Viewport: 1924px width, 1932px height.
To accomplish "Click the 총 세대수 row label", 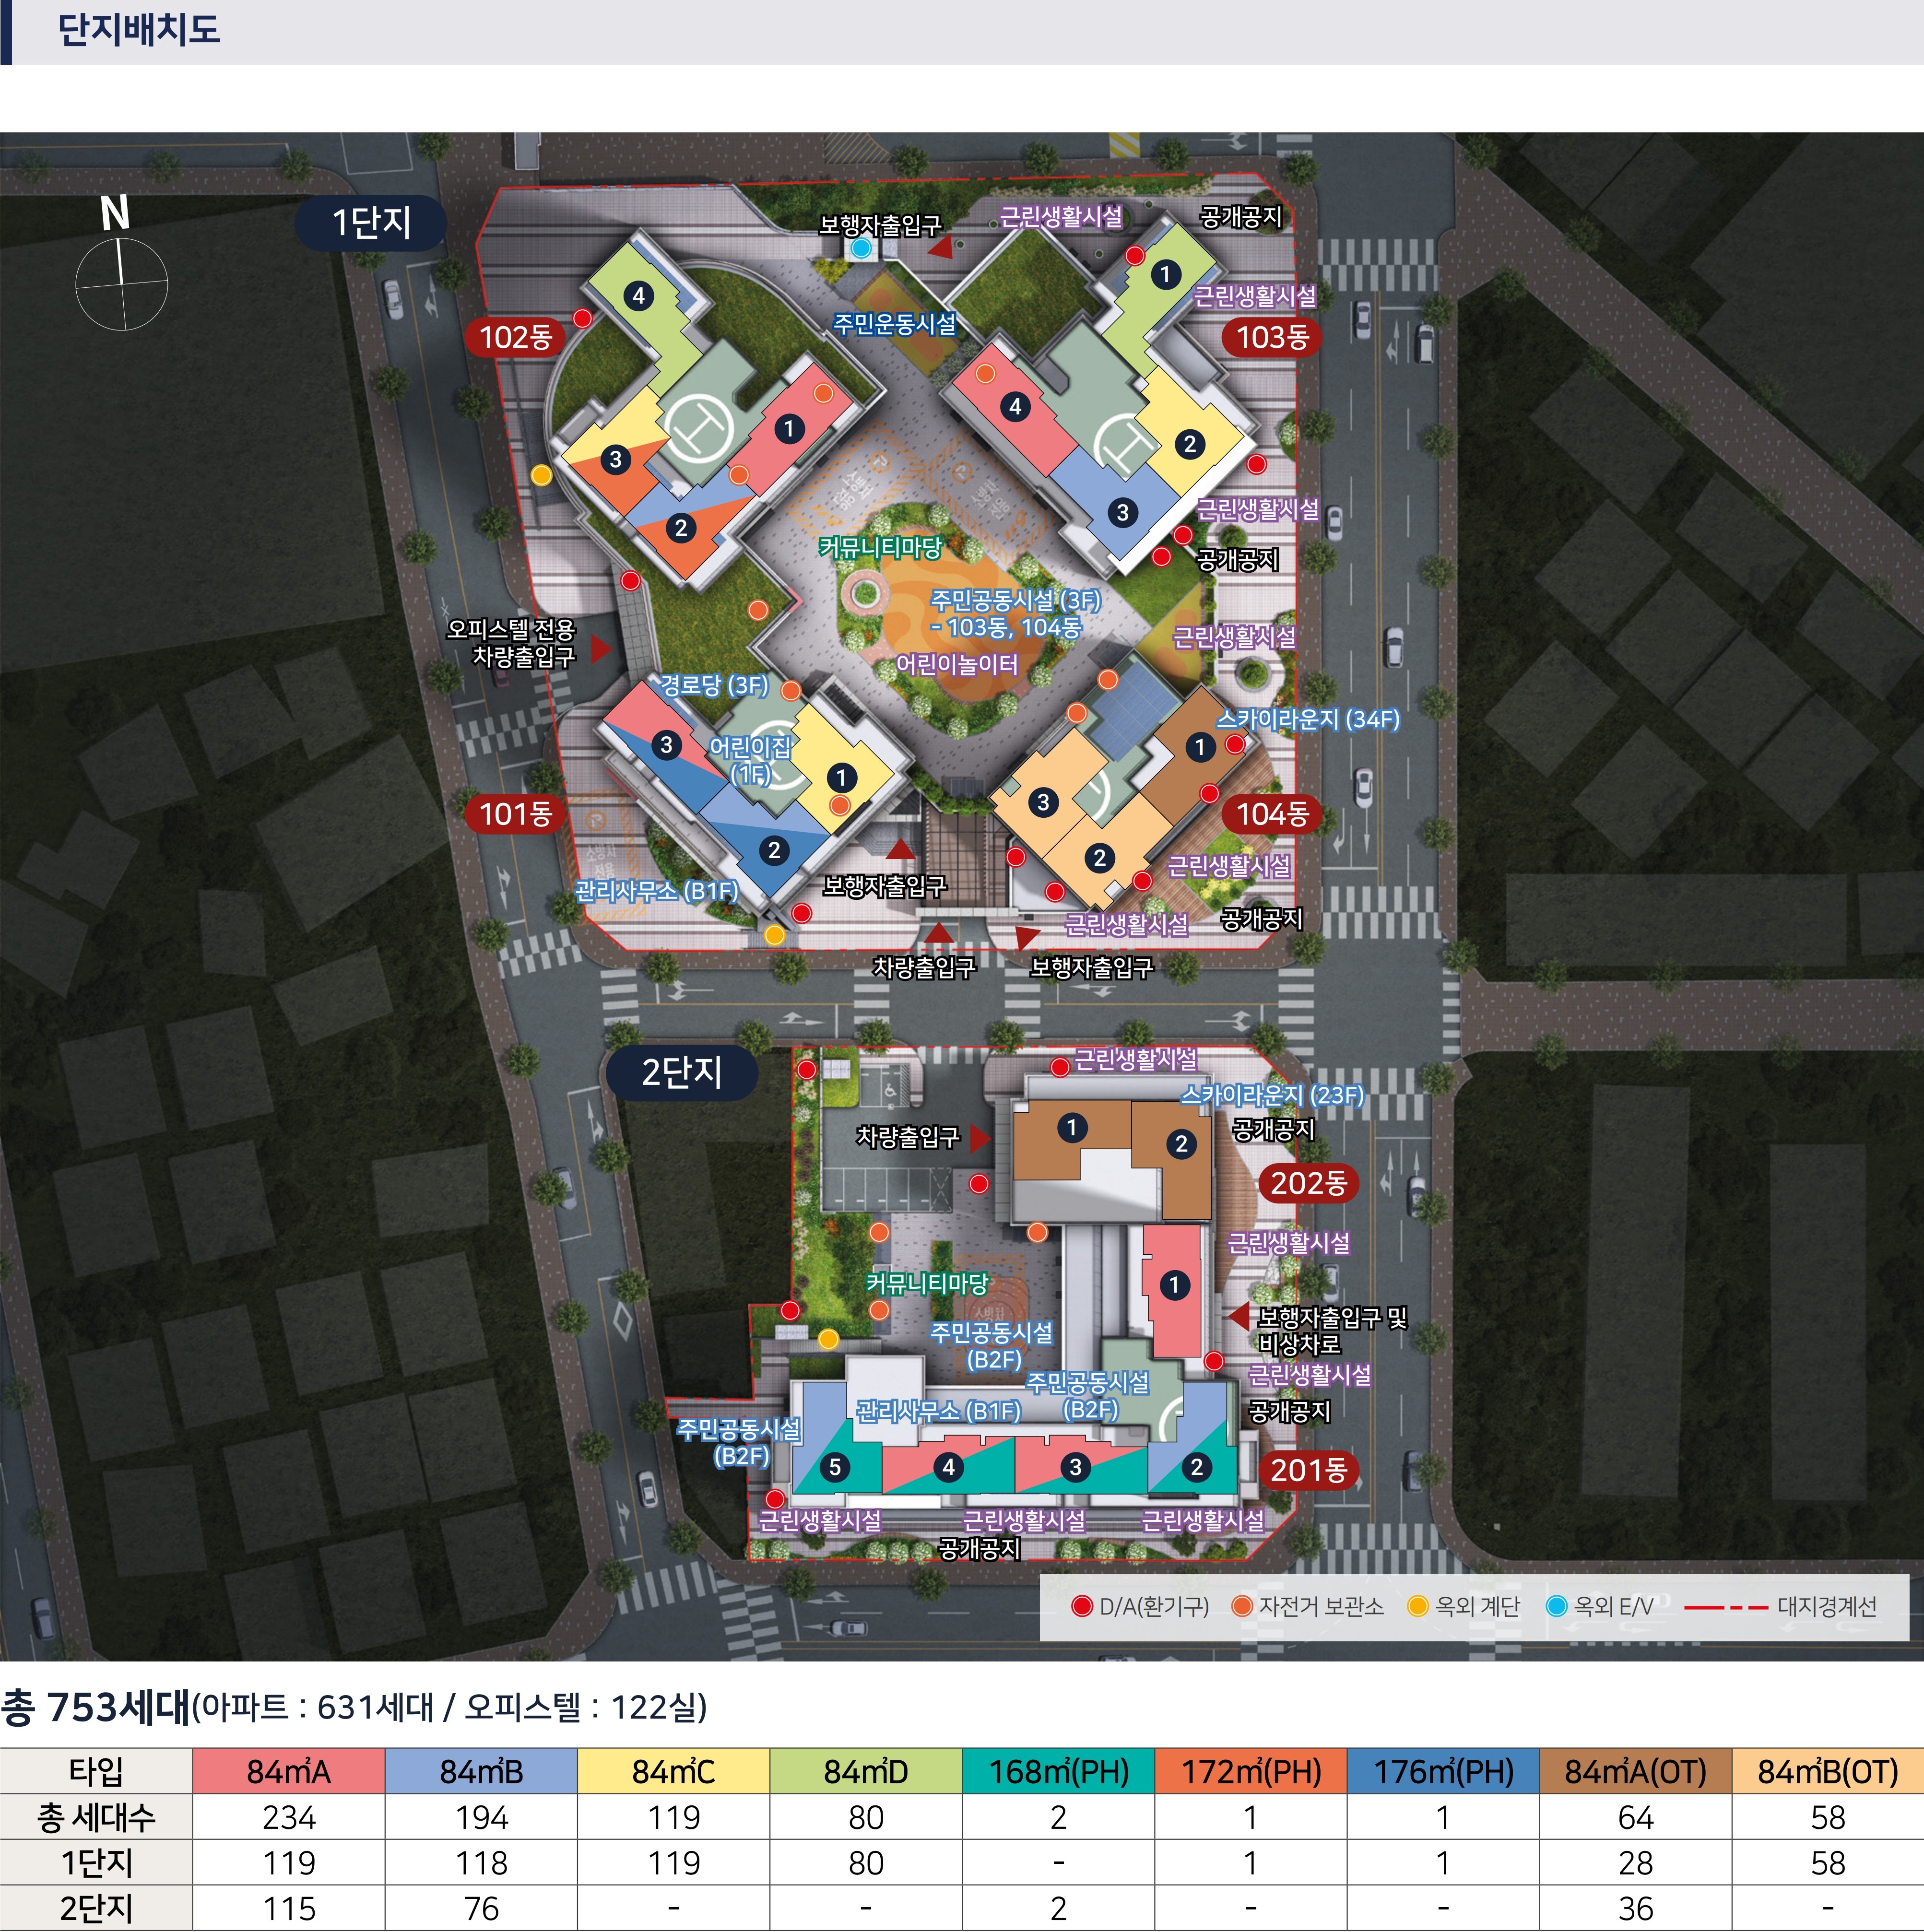I will point(96,1817).
